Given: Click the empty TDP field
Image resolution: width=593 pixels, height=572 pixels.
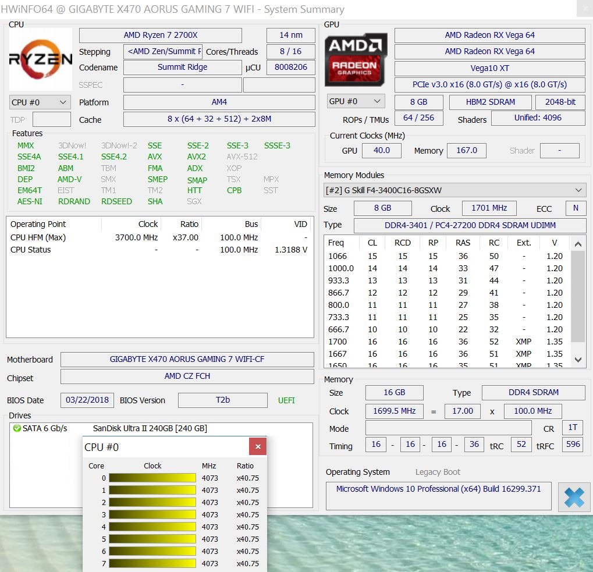Looking at the screenshot, I should 52,119.
